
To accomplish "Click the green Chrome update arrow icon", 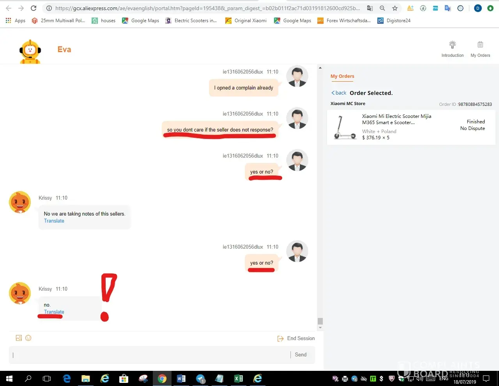I will 490,8.
